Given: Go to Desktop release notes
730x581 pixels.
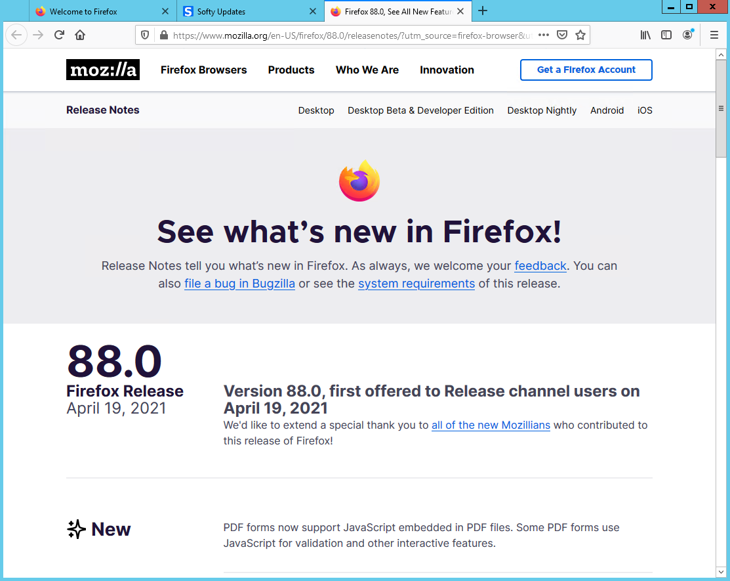Looking at the screenshot, I should tap(316, 110).
